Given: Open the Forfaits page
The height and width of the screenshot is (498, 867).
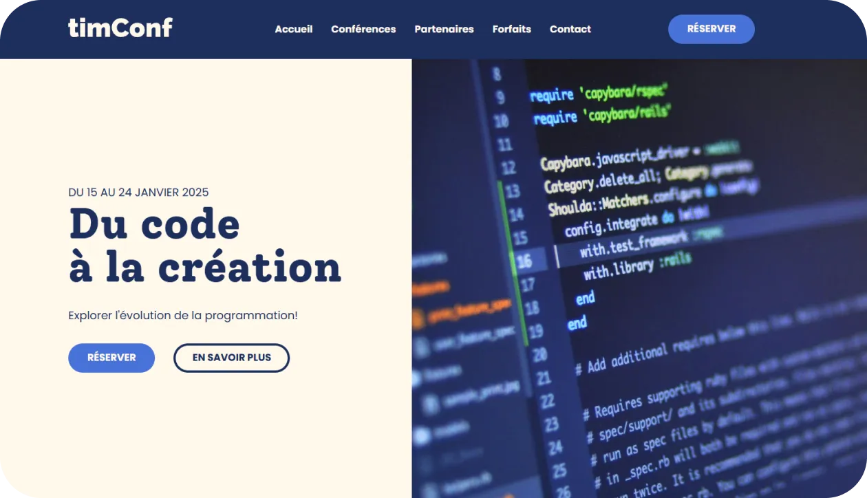Looking at the screenshot, I should click(511, 29).
